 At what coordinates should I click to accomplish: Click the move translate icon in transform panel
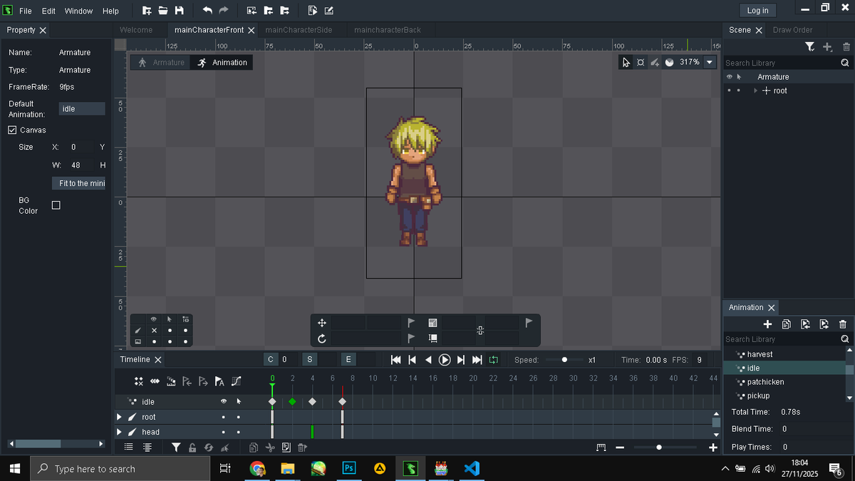tap(321, 323)
